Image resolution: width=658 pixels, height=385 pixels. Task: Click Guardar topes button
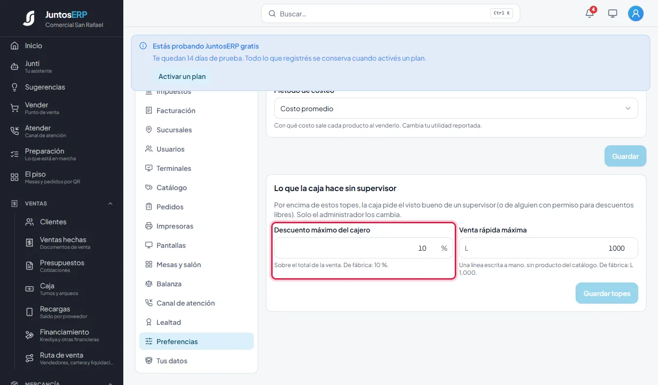[x=607, y=294]
